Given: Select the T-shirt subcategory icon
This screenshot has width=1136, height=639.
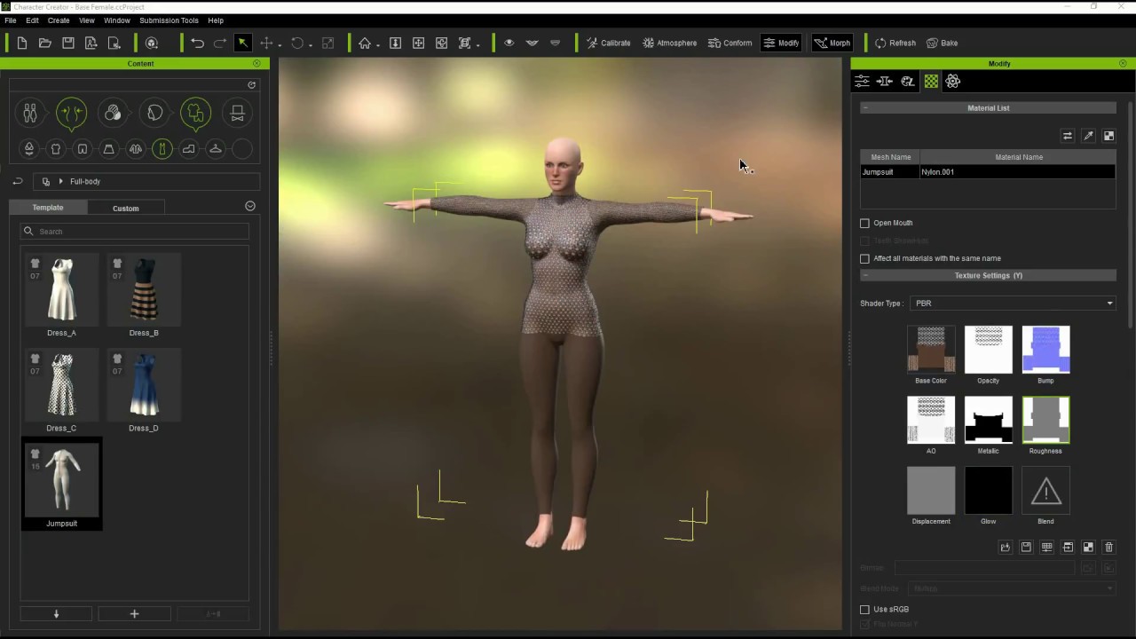Looking at the screenshot, I should (56, 149).
